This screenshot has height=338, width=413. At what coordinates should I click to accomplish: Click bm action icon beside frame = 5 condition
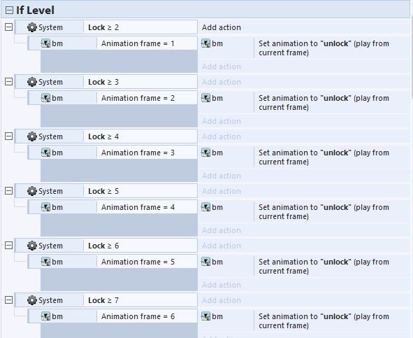pos(205,262)
